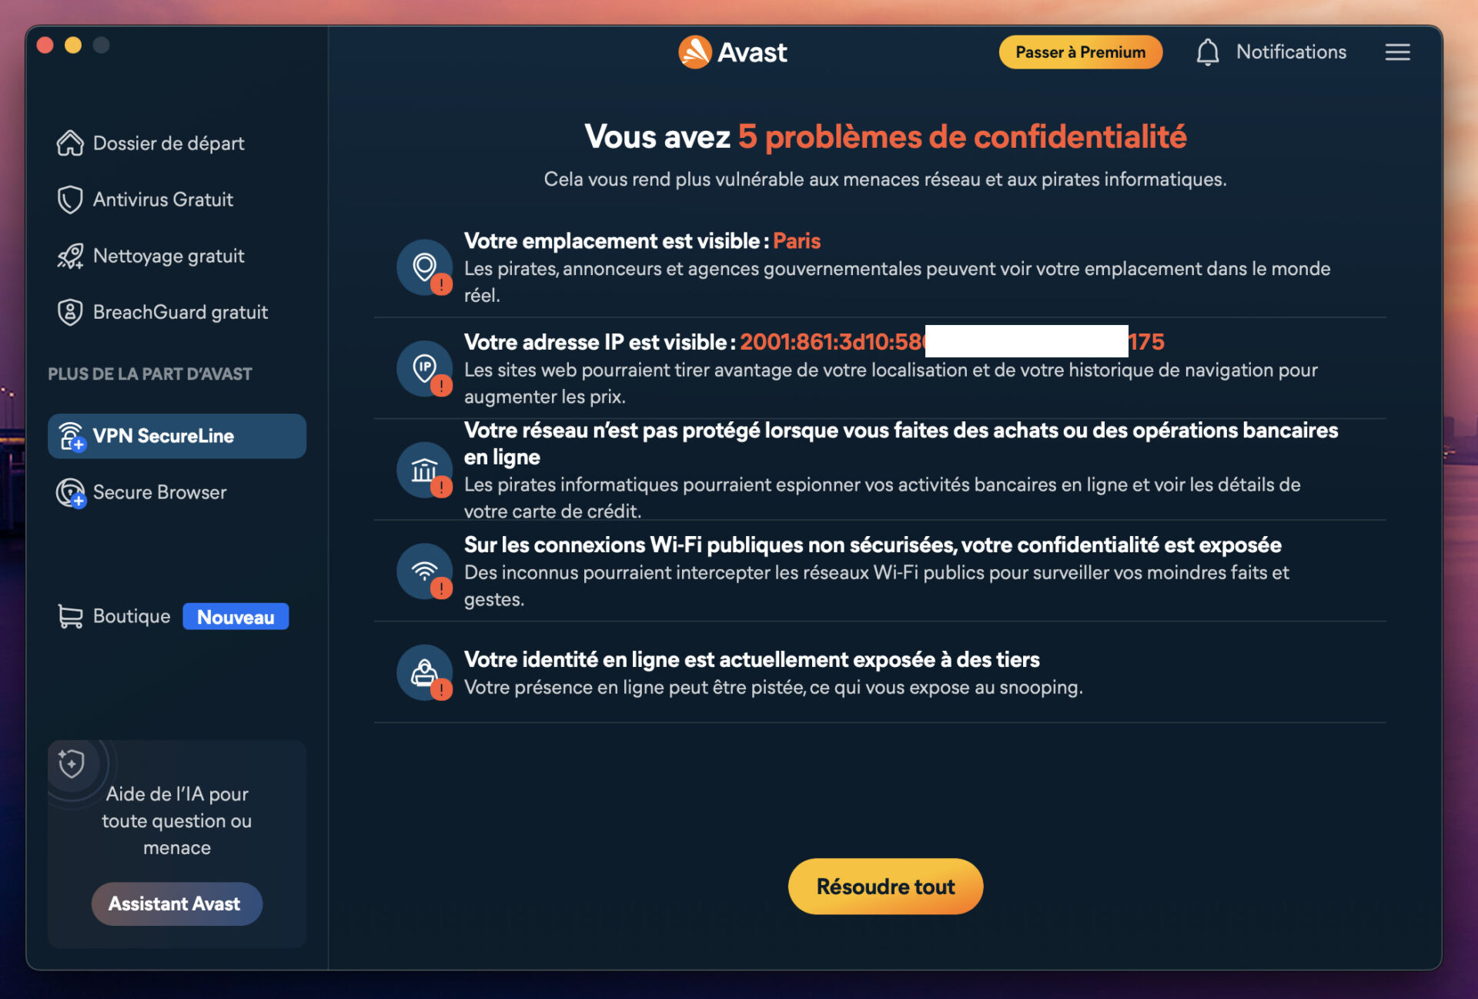Click the VPN SecureLine wifi-lock icon
The image size is (1478, 999).
(72, 436)
